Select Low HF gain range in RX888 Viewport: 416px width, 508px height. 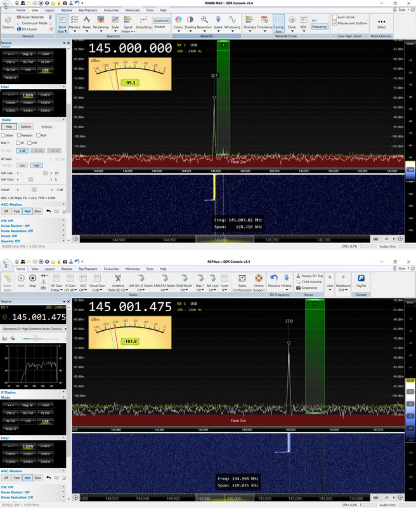click(x=22, y=166)
